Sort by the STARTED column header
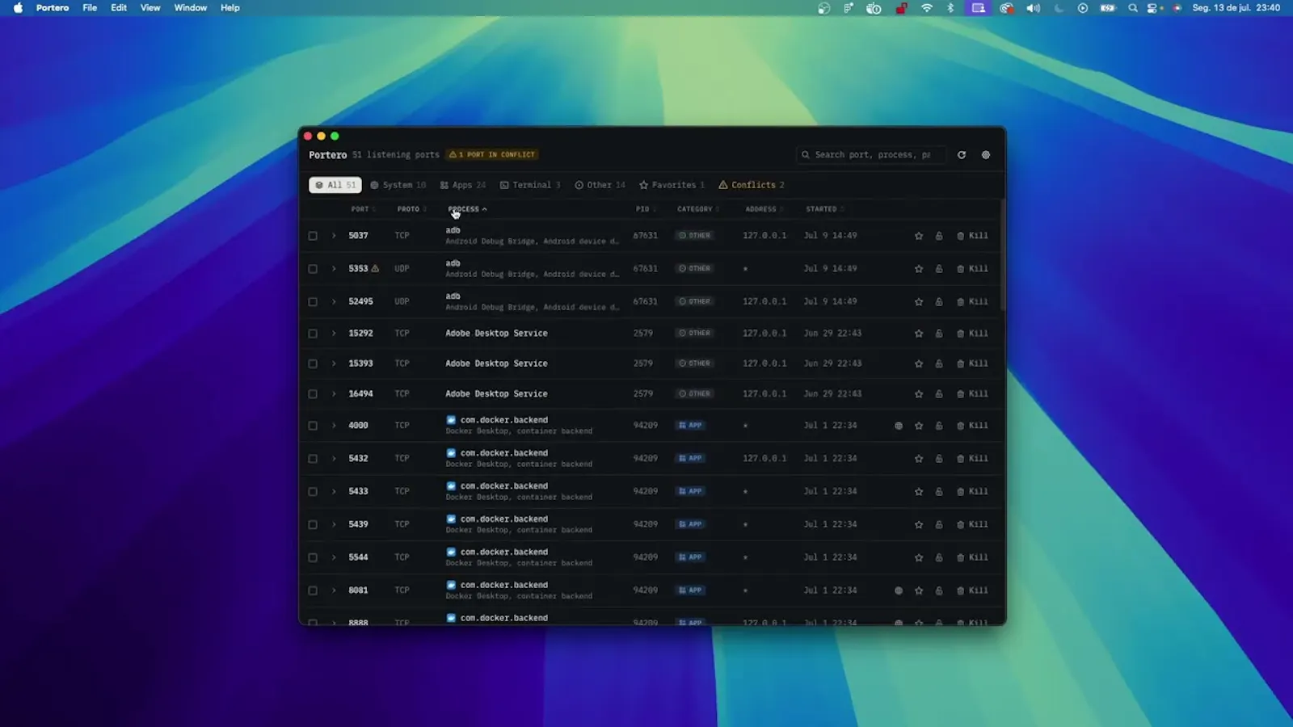This screenshot has width=1293, height=727. click(824, 209)
